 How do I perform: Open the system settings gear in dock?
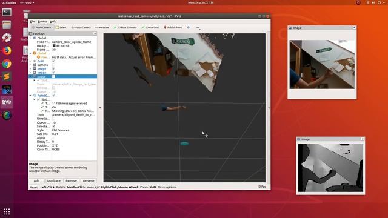pyautogui.click(x=7, y=38)
